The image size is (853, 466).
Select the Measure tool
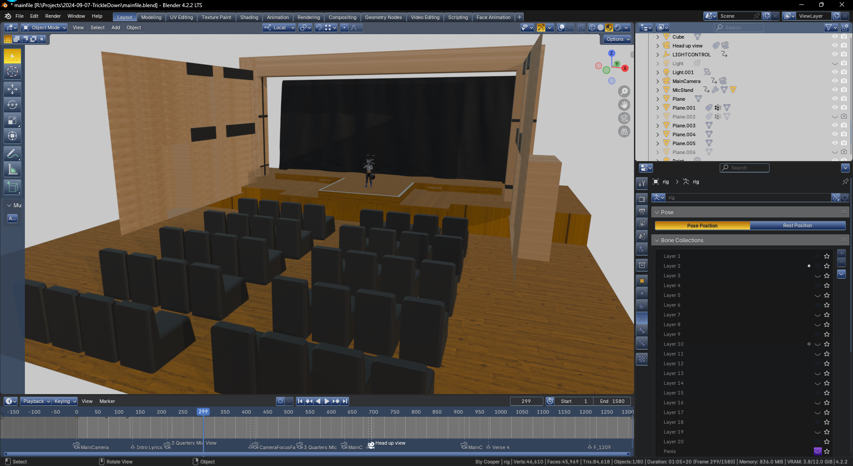coord(12,170)
